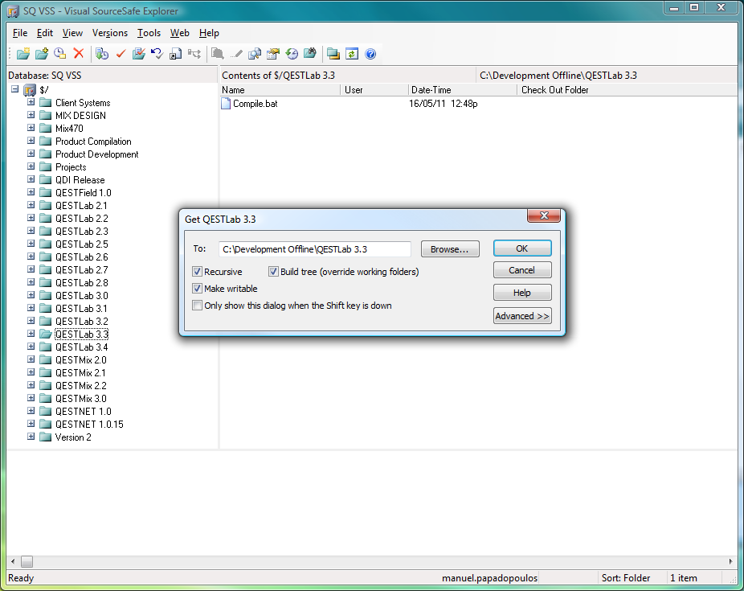Expand the Client Systems folder node

[x=31, y=103]
